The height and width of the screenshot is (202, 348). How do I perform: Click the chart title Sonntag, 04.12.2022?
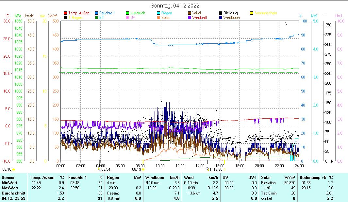(175, 6)
